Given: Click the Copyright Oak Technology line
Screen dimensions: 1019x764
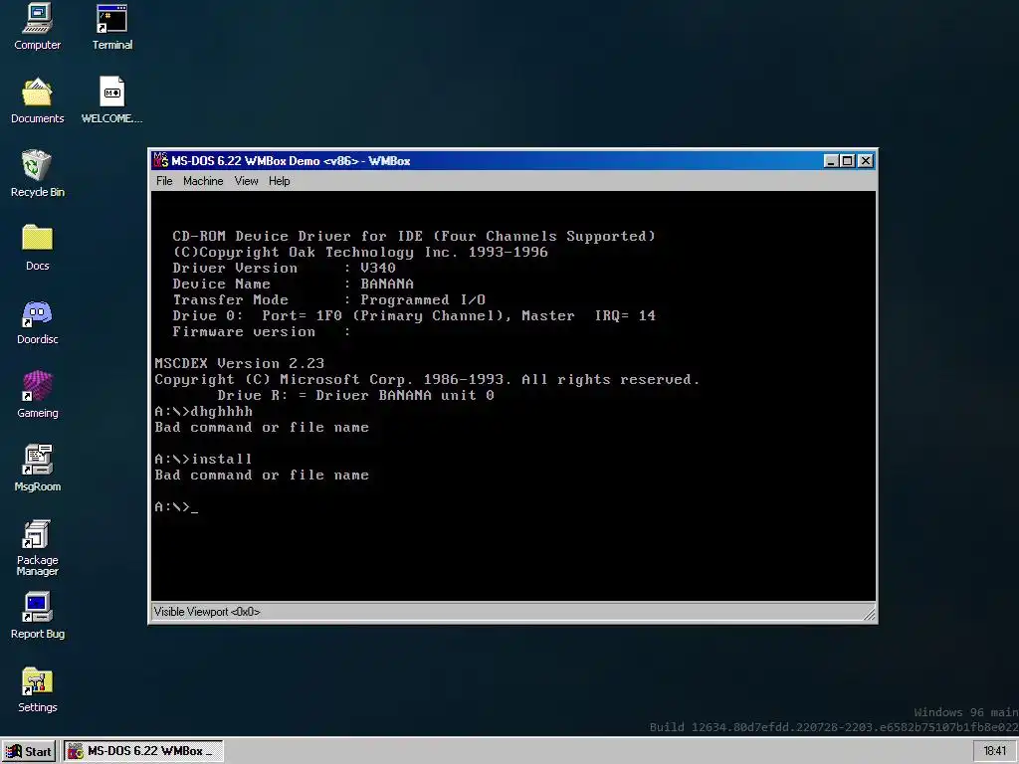Looking at the screenshot, I should pos(360,252).
